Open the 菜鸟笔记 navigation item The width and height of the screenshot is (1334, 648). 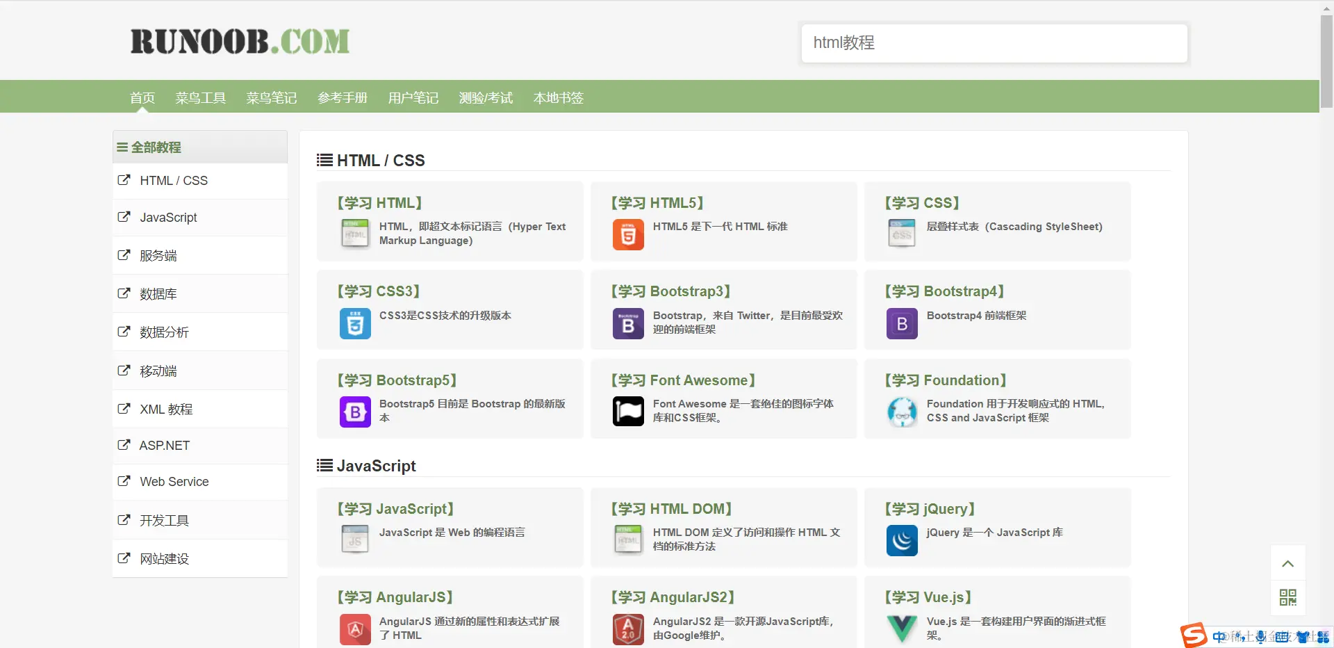[x=272, y=98]
